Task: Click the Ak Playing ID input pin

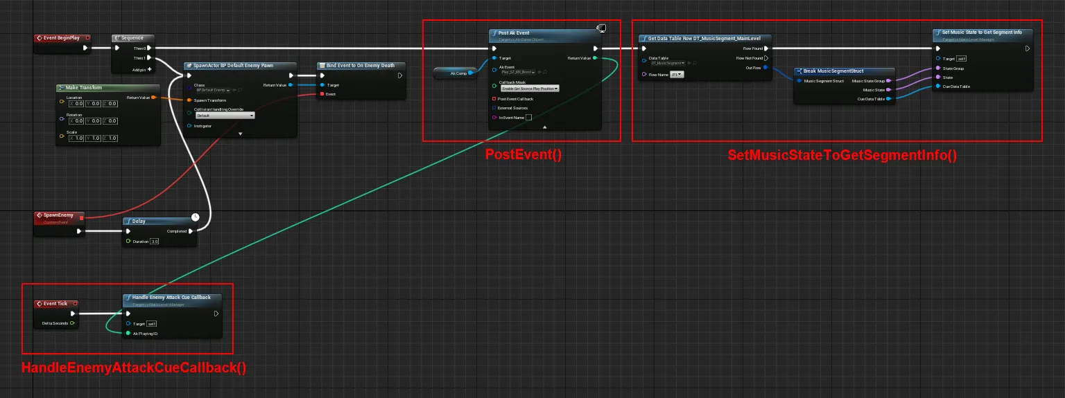Action: [x=128, y=334]
